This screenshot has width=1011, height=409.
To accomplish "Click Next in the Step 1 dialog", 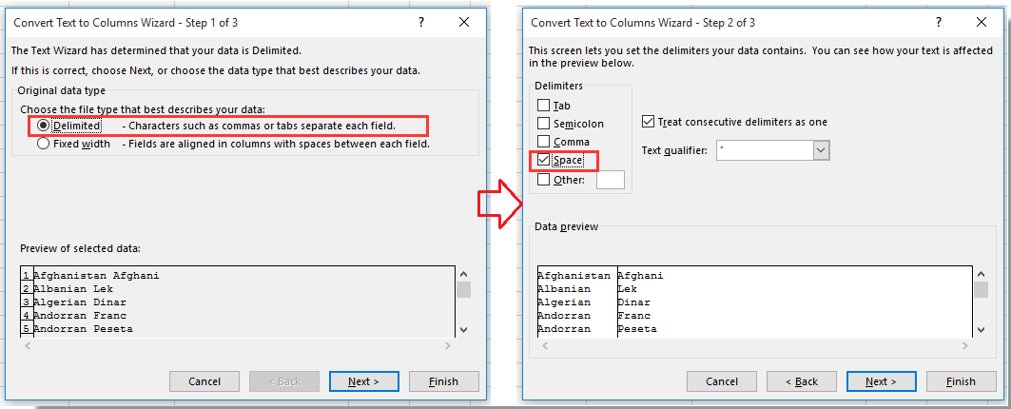I will [x=363, y=381].
